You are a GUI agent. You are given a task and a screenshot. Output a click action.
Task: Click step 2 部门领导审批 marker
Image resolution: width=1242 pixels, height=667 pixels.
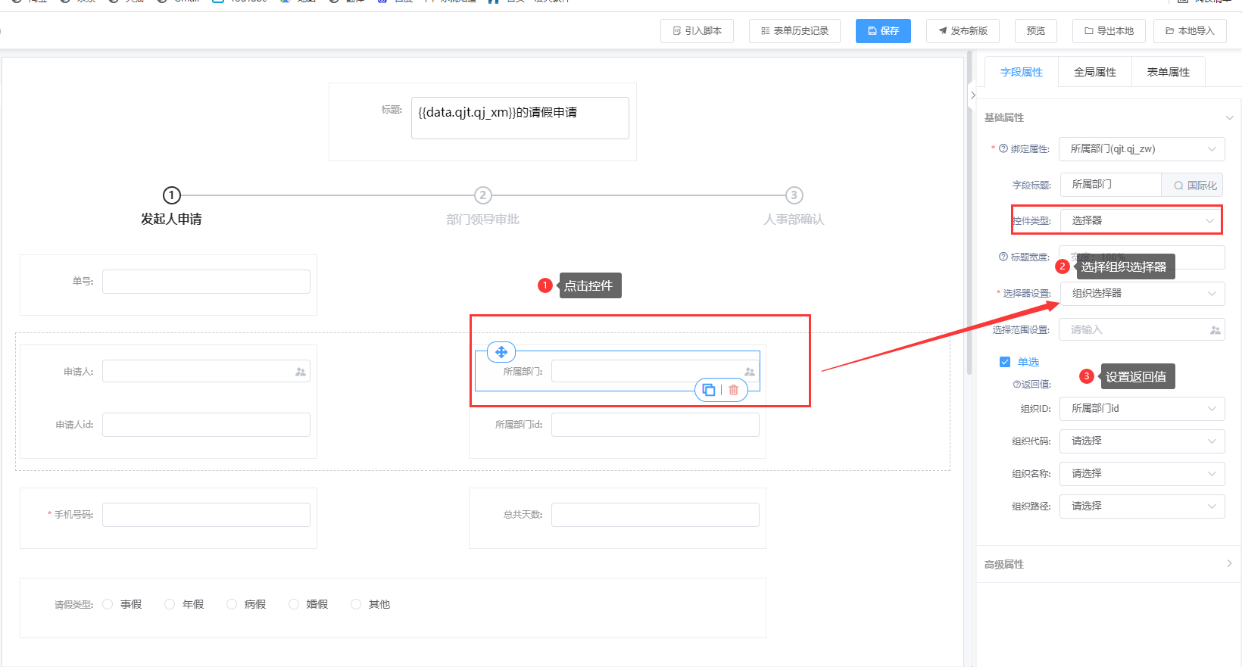(x=482, y=195)
